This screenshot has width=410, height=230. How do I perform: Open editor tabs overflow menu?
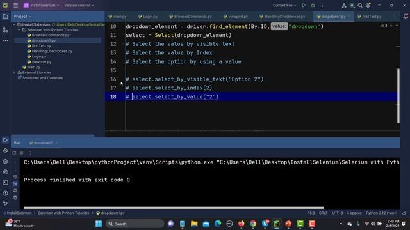click(395, 17)
